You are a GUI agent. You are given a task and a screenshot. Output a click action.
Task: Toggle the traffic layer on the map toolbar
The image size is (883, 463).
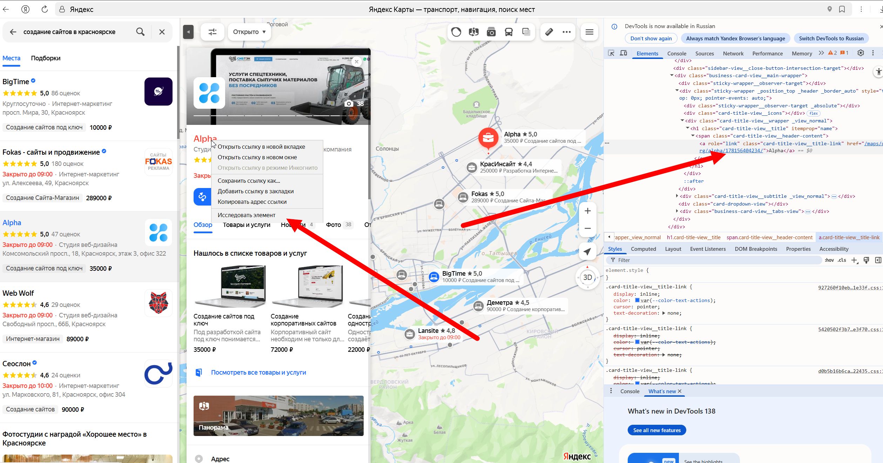tap(456, 32)
